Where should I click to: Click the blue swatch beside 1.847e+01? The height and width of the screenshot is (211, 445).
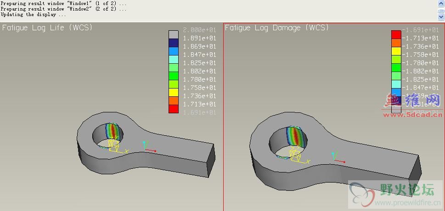174,51
